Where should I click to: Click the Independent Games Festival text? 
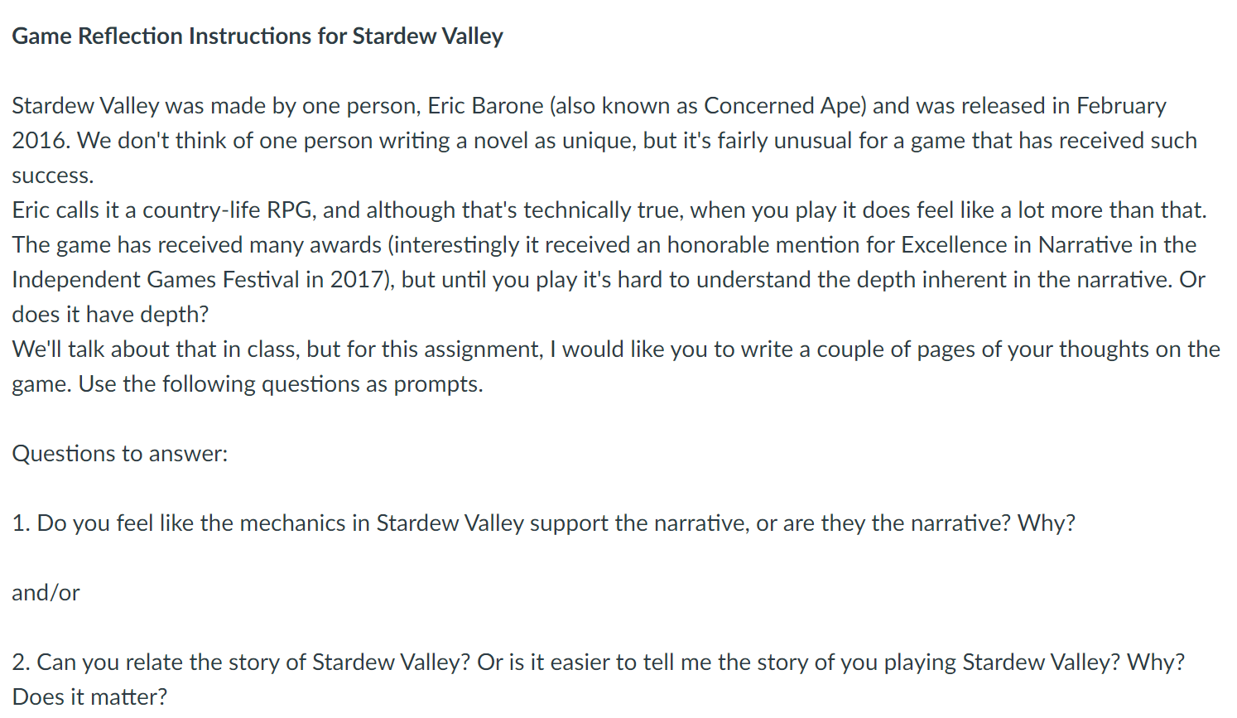point(156,280)
